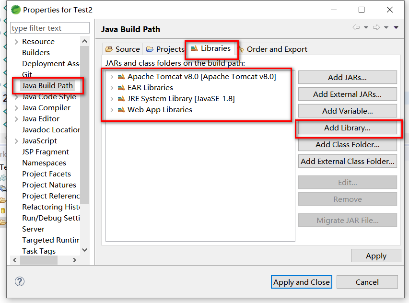Select Javadoc Location in sidebar

[x=51, y=130]
